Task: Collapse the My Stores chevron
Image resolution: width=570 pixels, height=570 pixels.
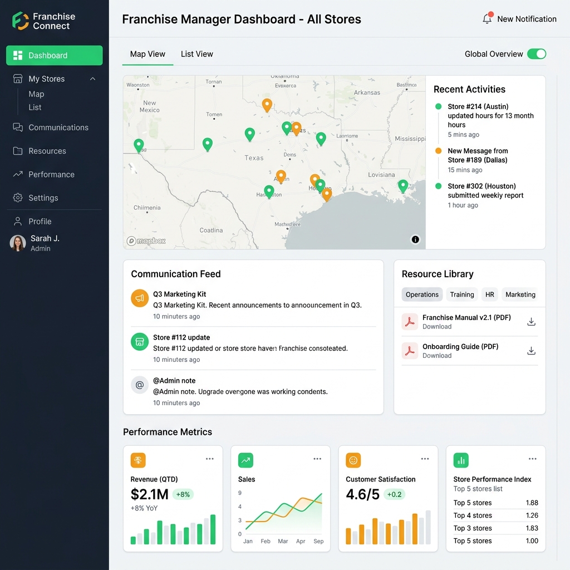Action: [x=93, y=79]
